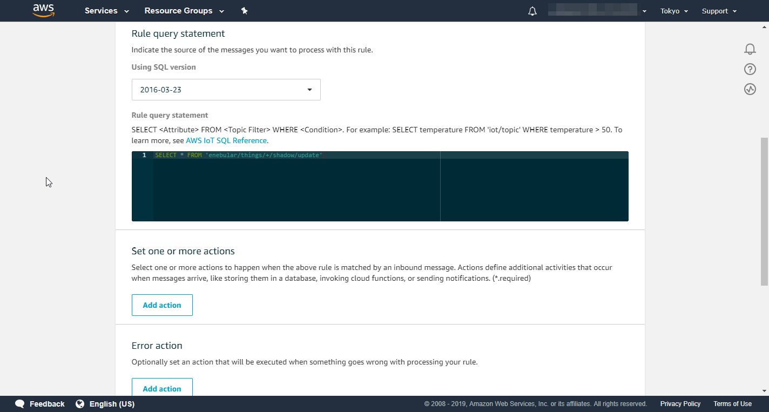The height and width of the screenshot is (412, 769).
Task: Open the SQL version 2016-03-23 dropdown
Action: point(226,90)
